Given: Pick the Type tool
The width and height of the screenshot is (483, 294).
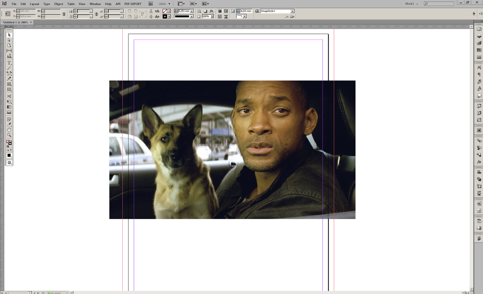Looking at the screenshot, I should click(9, 63).
